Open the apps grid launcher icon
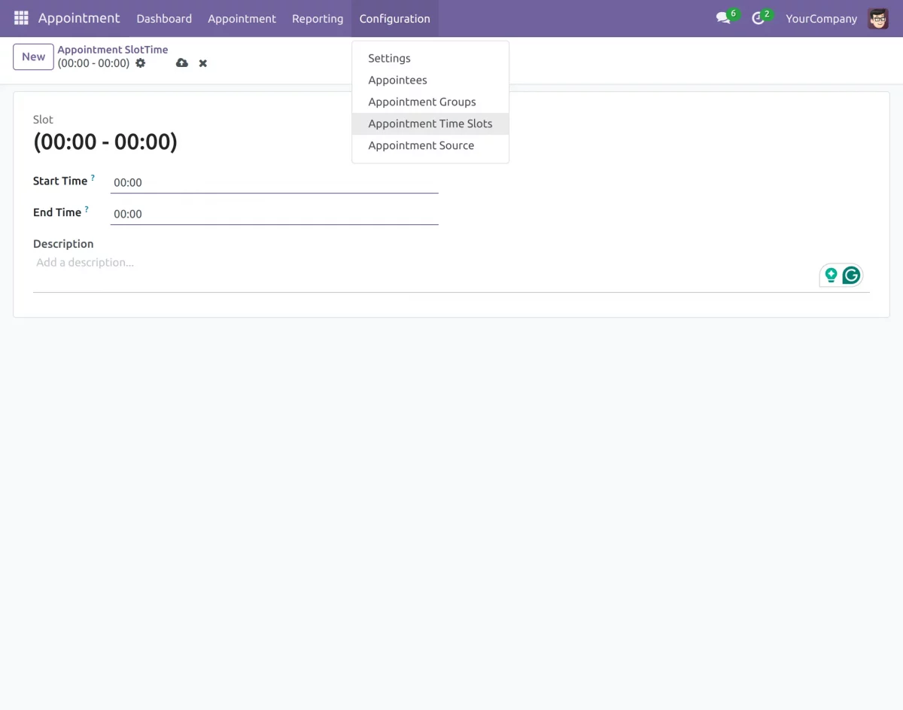Image resolution: width=903 pixels, height=710 pixels. point(20,18)
